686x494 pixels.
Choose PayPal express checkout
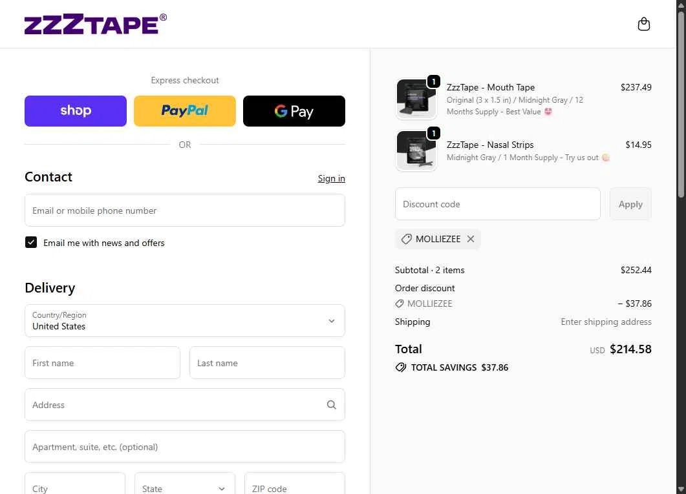[185, 111]
